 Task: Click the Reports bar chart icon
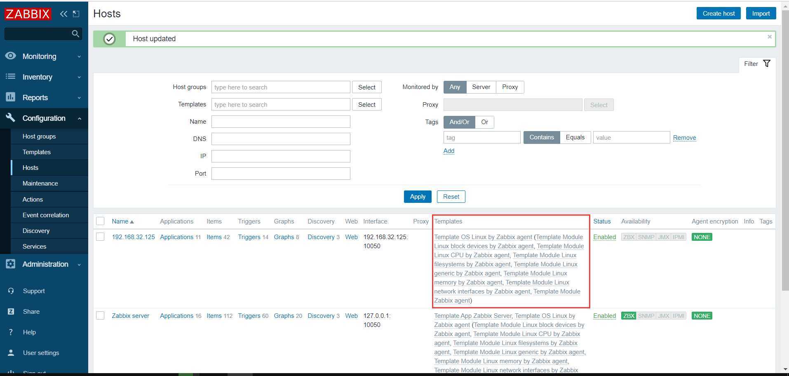11,97
